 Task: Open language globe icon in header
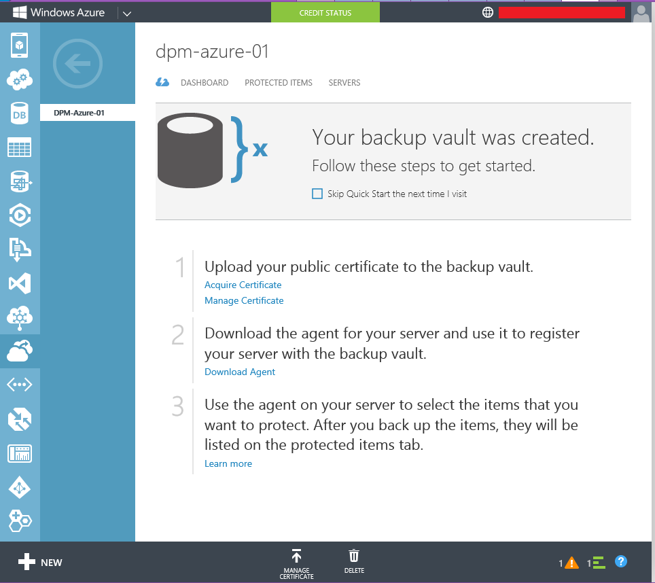click(487, 12)
